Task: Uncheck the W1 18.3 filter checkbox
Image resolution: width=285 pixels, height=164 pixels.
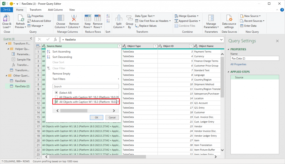Action: 56,102
